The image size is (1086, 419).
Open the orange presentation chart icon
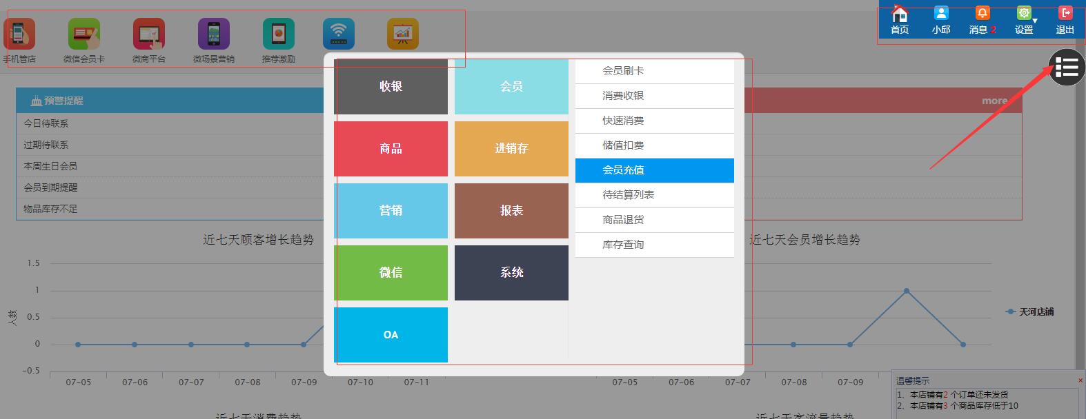click(403, 34)
